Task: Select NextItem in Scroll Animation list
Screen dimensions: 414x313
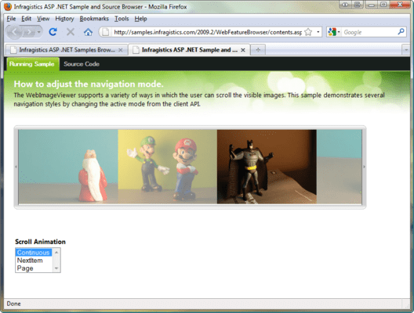Action: click(x=30, y=261)
